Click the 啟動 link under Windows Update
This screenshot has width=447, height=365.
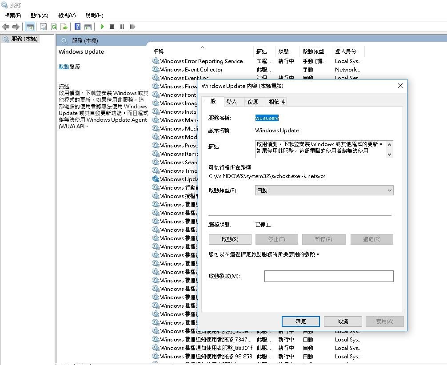[x=64, y=67]
